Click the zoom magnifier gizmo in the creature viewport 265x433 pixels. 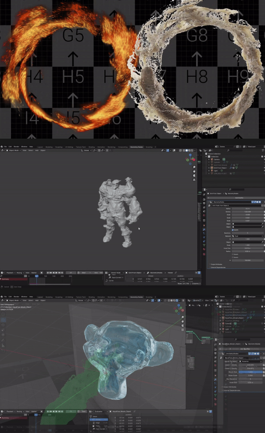194,167
